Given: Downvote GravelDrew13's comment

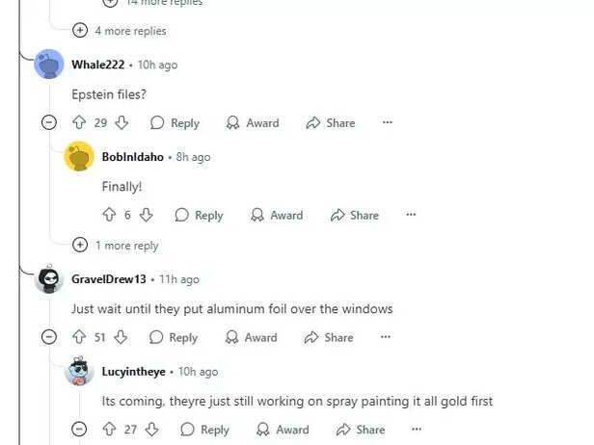Looking at the screenshot, I should (x=121, y=337).
